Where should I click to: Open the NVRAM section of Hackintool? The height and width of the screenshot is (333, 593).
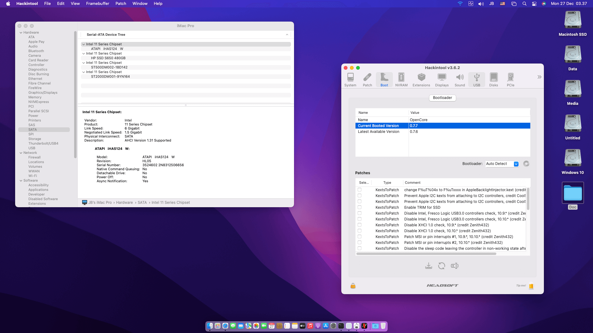coord(401,80)
